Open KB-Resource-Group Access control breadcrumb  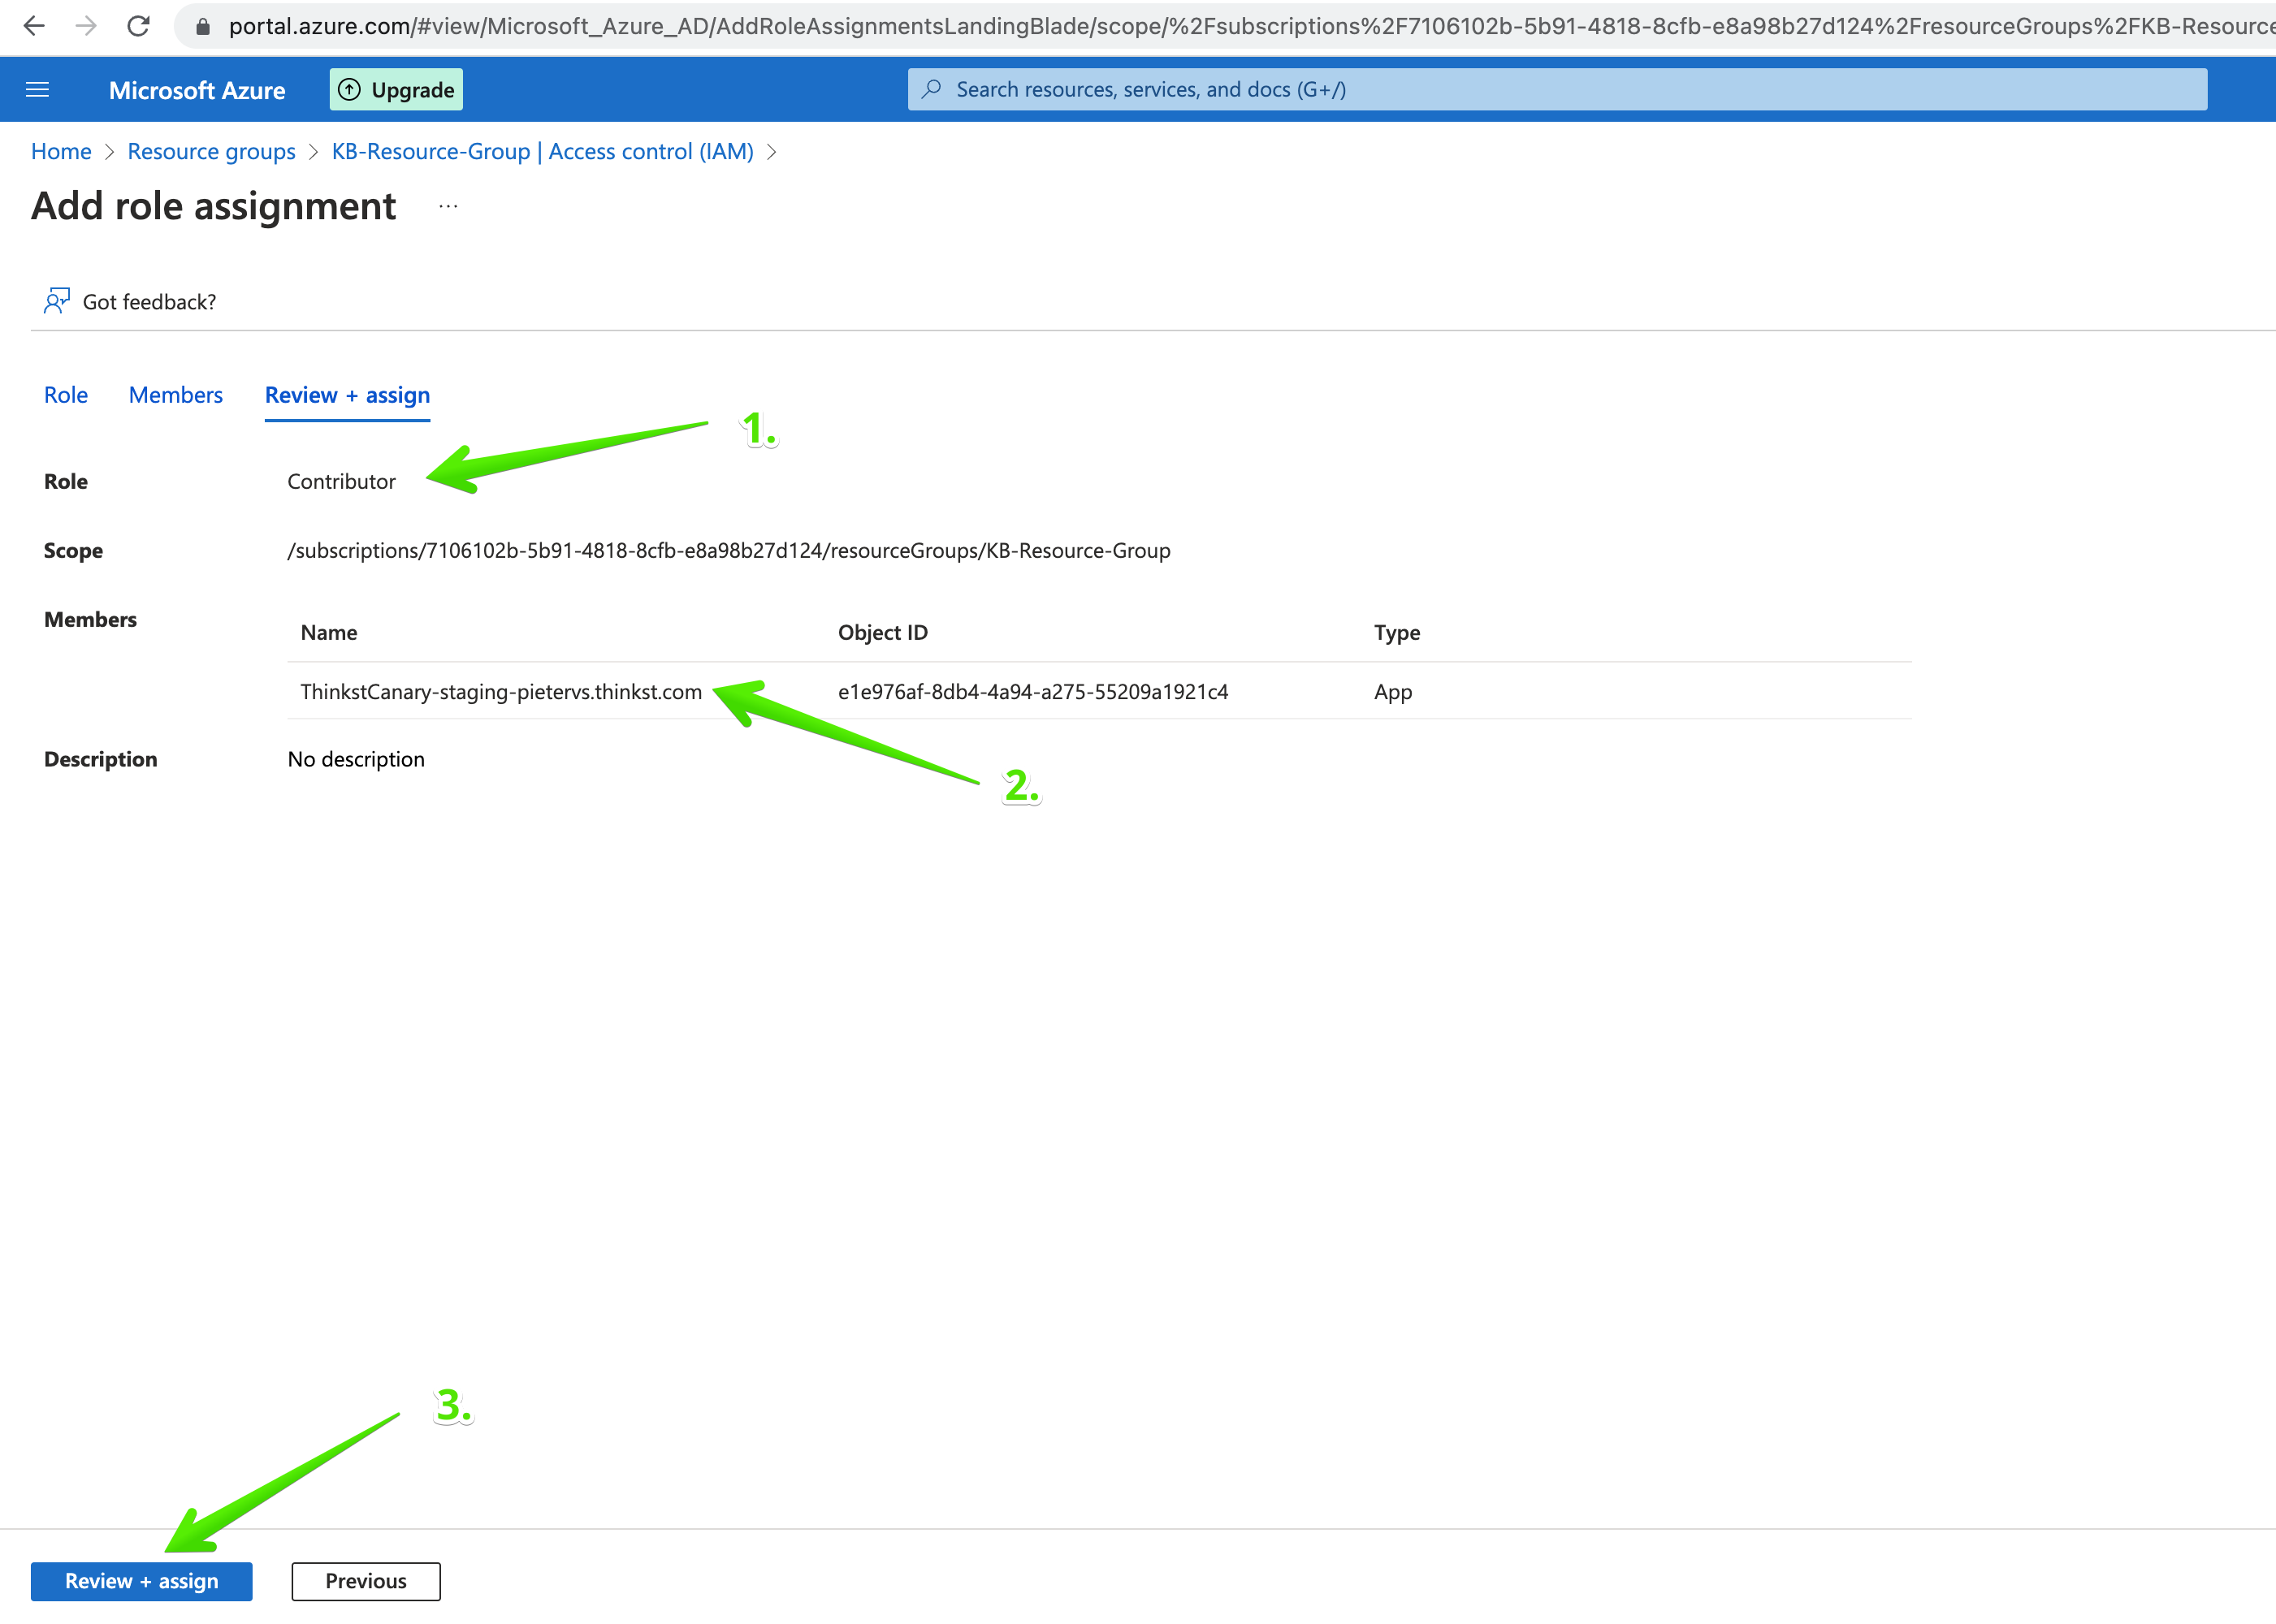543,151
